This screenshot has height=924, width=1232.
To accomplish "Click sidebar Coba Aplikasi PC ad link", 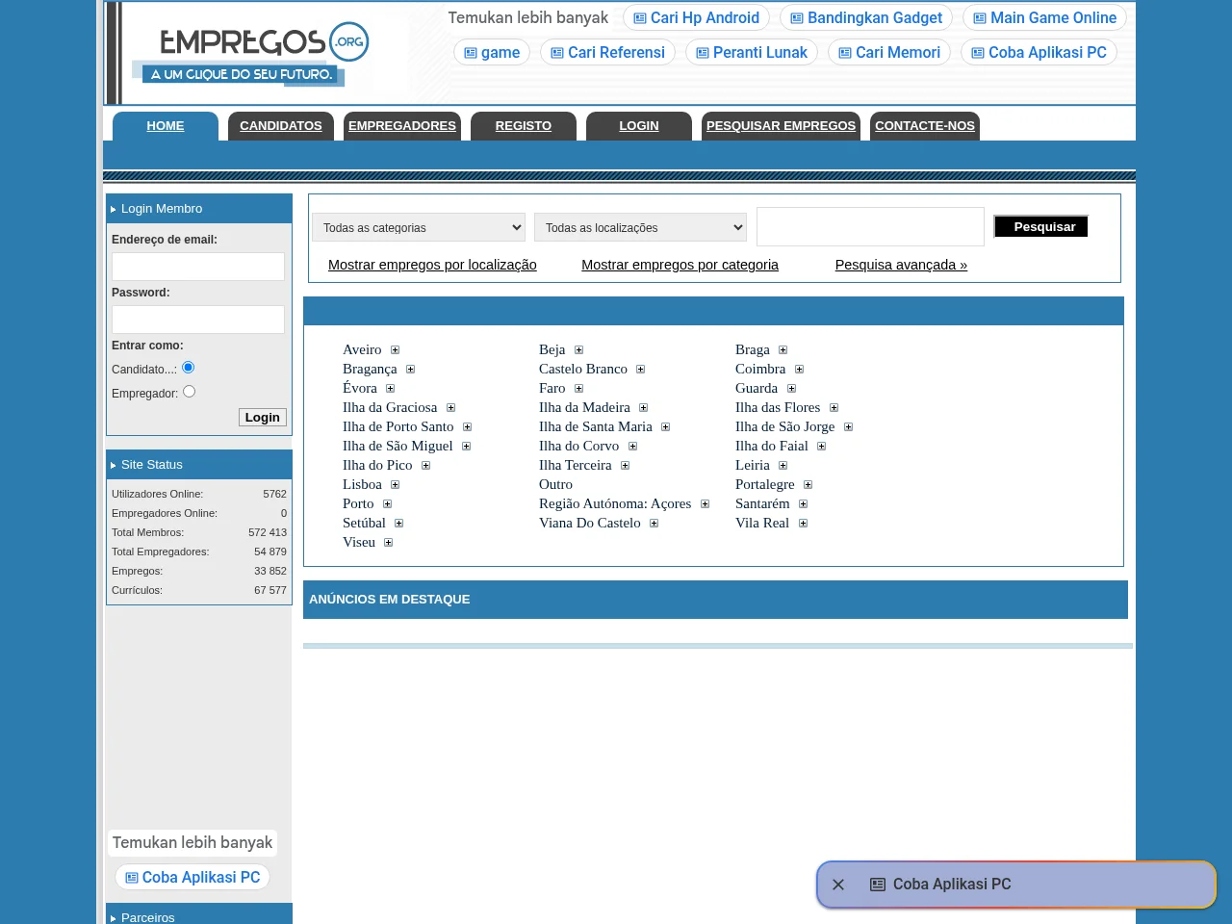I will click(x=192, y=878).
